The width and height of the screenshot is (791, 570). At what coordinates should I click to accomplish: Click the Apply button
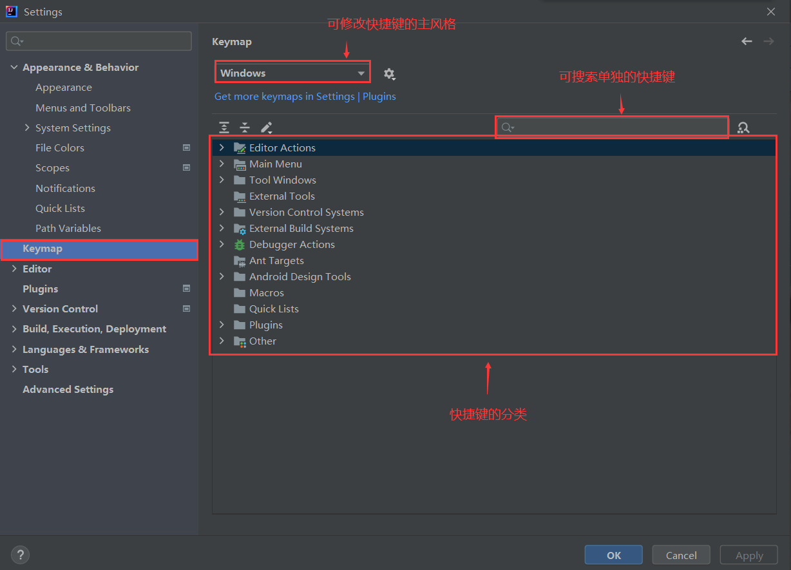(x=749, y=555)
